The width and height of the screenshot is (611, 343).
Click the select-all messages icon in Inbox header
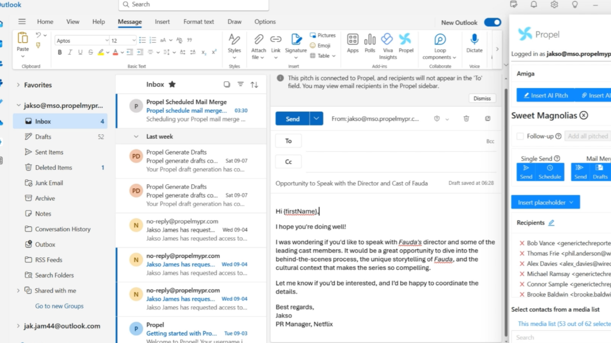(227, 84)
